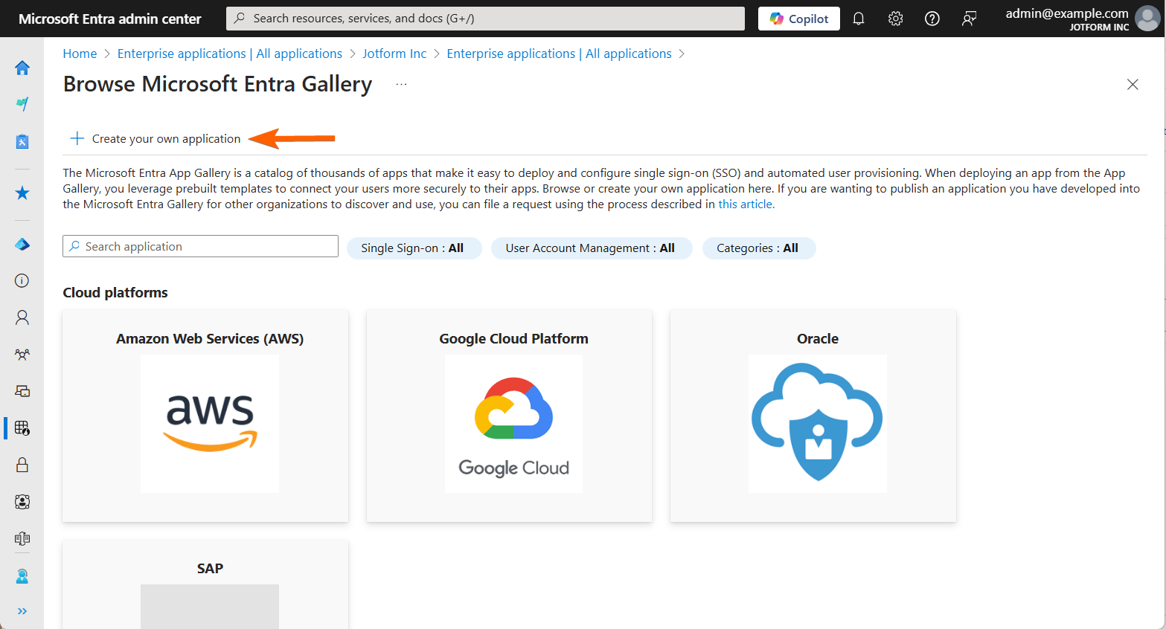
Task: Open Categories filter dropdown
Action: pos(758,248)
